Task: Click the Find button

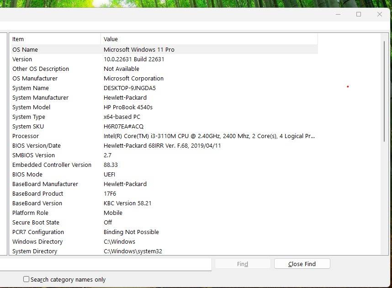Action: pos(242,264)
